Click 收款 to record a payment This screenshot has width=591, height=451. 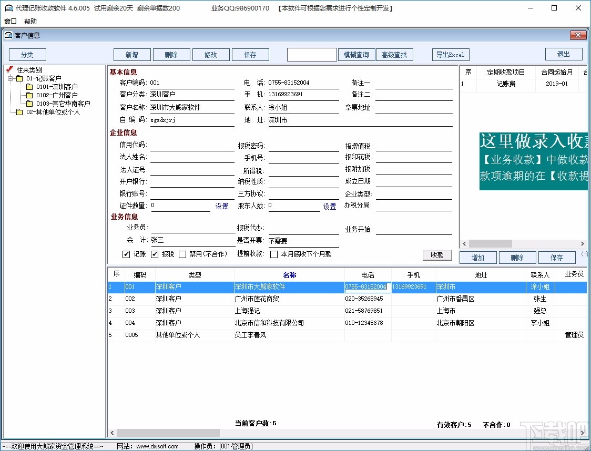point(437,254)
